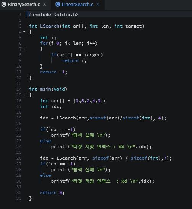Click the 'return 0;' statement
This screenshot has height=209, width=192.
point(52,193)
